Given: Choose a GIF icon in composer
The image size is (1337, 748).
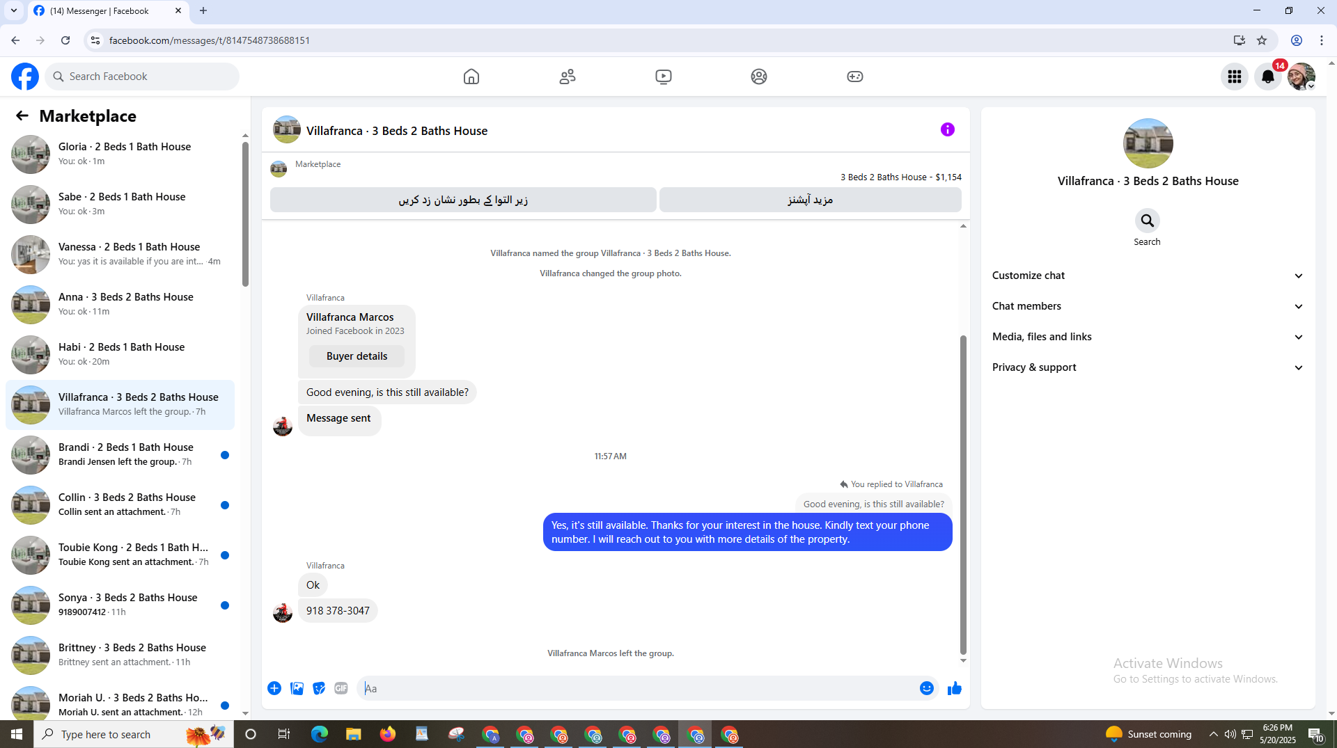Looking at the screenshot, I should (341, 688).
